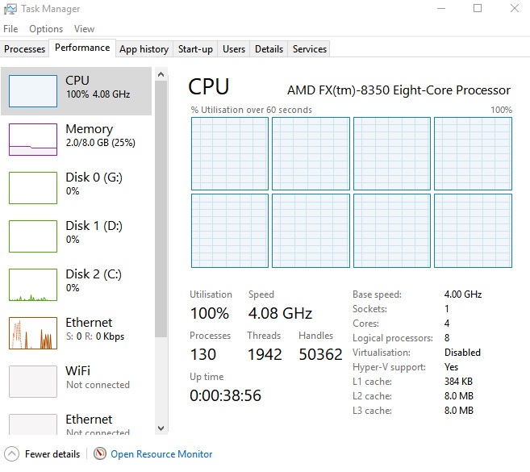Open the View menu
Viewport: 530px width, 472px height.
pyautogui.click(x=84, y=29)
